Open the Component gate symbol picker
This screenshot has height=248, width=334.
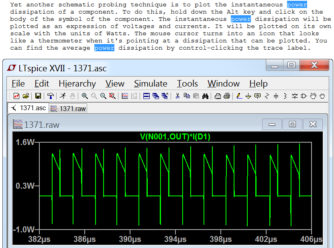pyautogui.click(x=304, y=96)
